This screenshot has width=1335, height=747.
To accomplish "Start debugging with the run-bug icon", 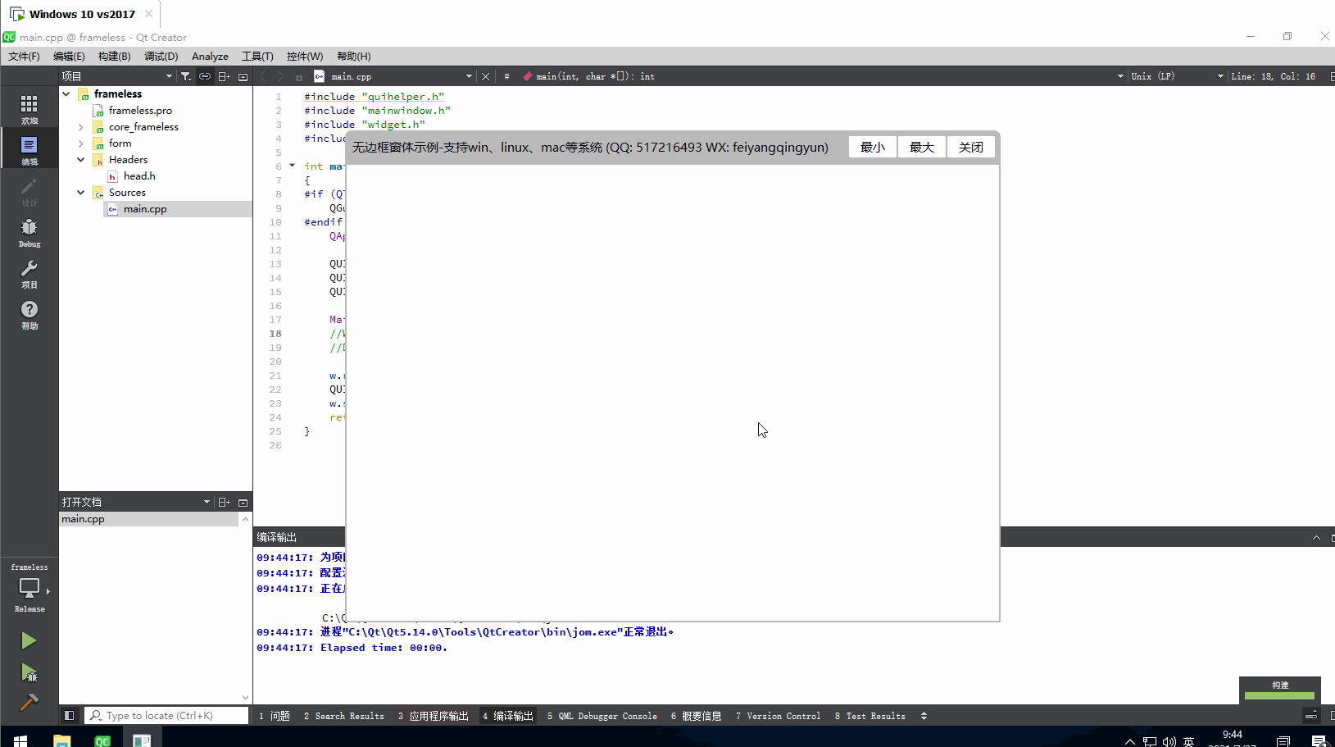I will [x=29, y=673].
